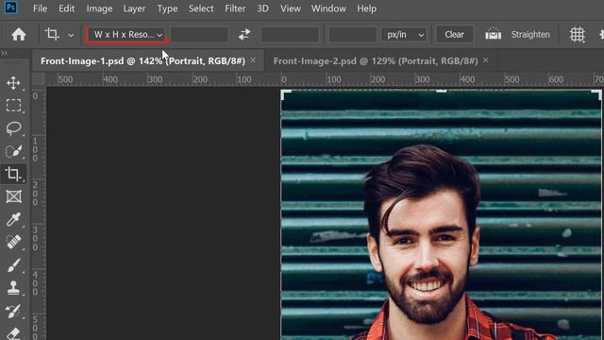Click the Straighten level icon
This screenshot has height=340, width=604.
pyautogui.click(x=493, y=34)
